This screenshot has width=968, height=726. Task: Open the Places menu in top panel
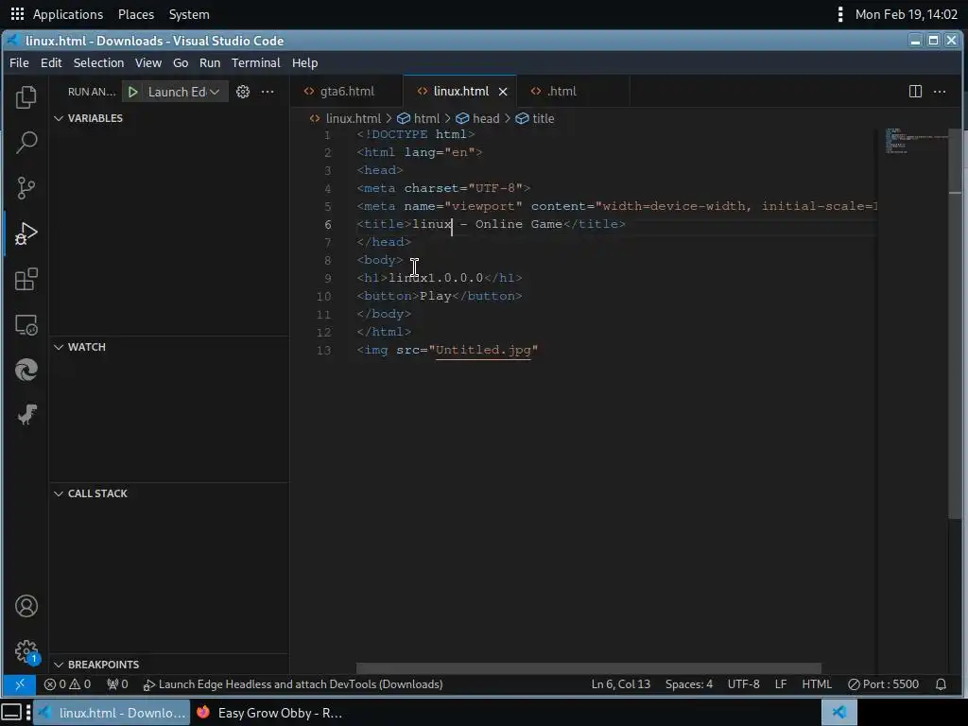136,14
